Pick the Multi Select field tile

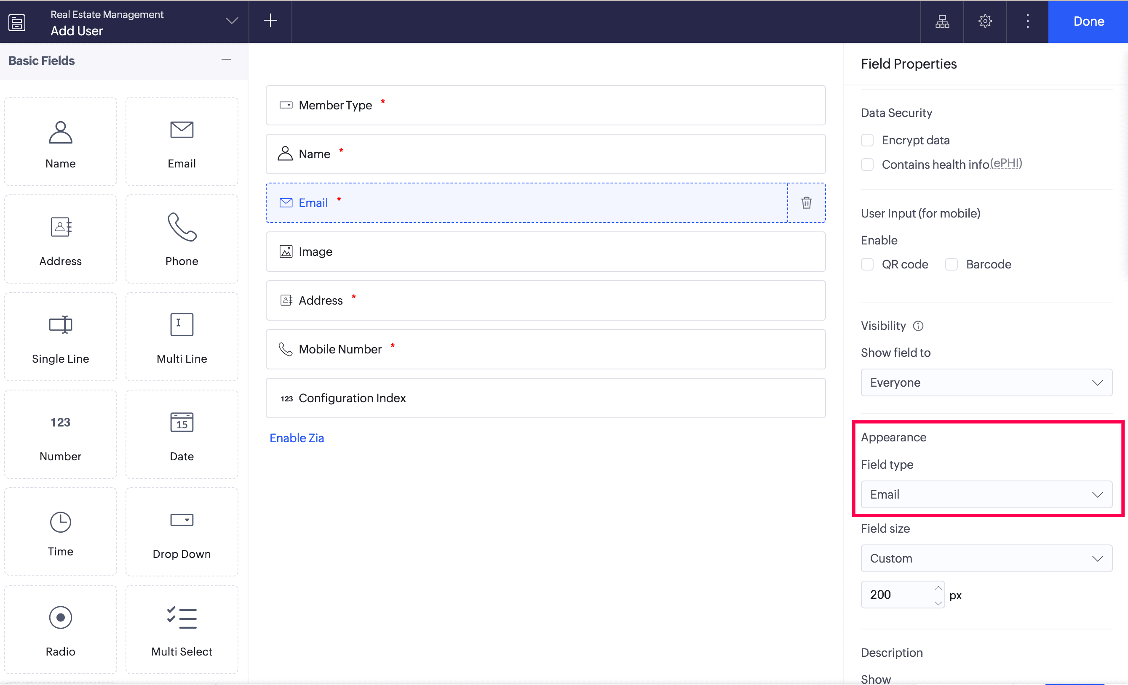click(182, 629)
